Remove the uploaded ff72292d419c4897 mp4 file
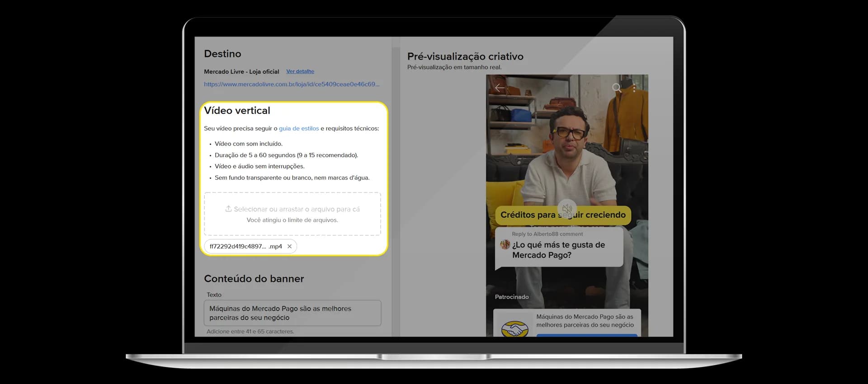Screen dimensions: 868x384 (289, 246)
